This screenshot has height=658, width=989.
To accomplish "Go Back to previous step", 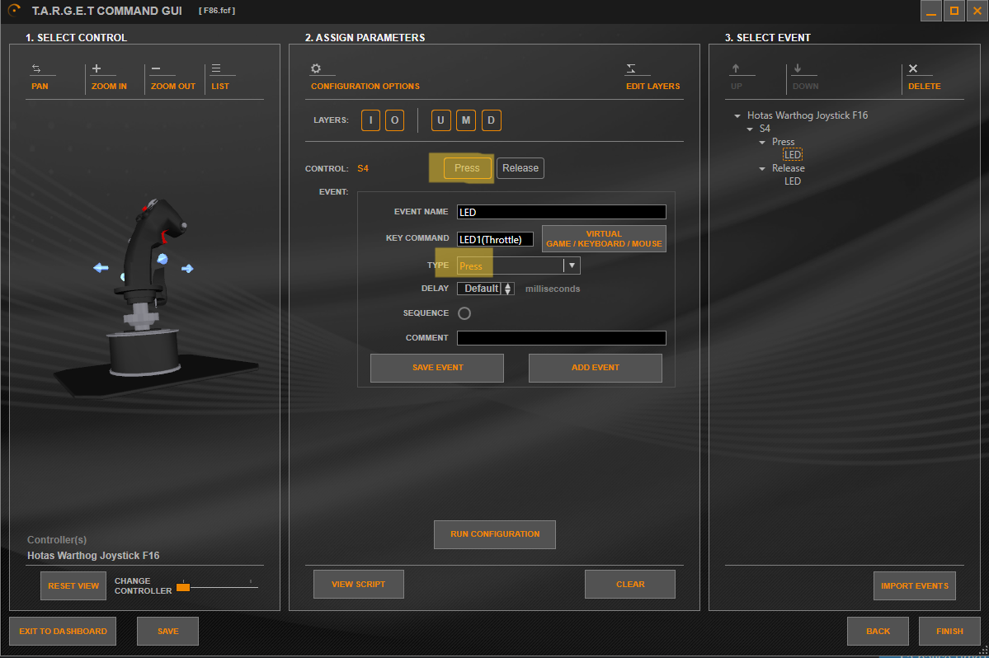I will tap(878, 632).
